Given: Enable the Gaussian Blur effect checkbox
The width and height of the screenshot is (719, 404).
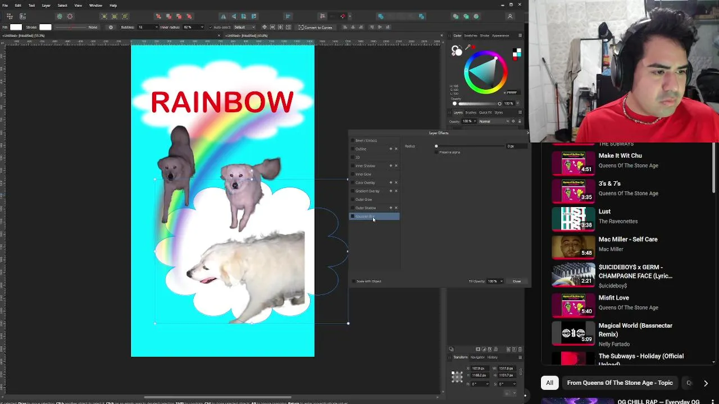Looking at the screenshot, I should [353, 216].
